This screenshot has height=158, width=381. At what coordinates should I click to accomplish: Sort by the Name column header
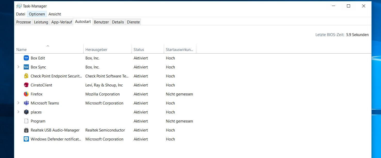click(x=49, y=49)
